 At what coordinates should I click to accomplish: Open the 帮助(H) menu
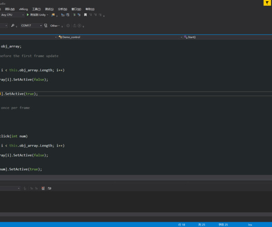[x=90, y=9]
